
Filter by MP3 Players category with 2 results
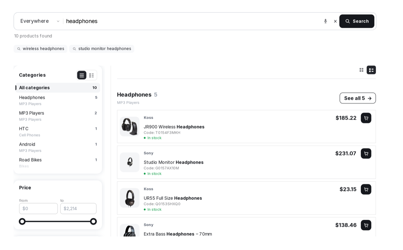click(x=58, y=116)
